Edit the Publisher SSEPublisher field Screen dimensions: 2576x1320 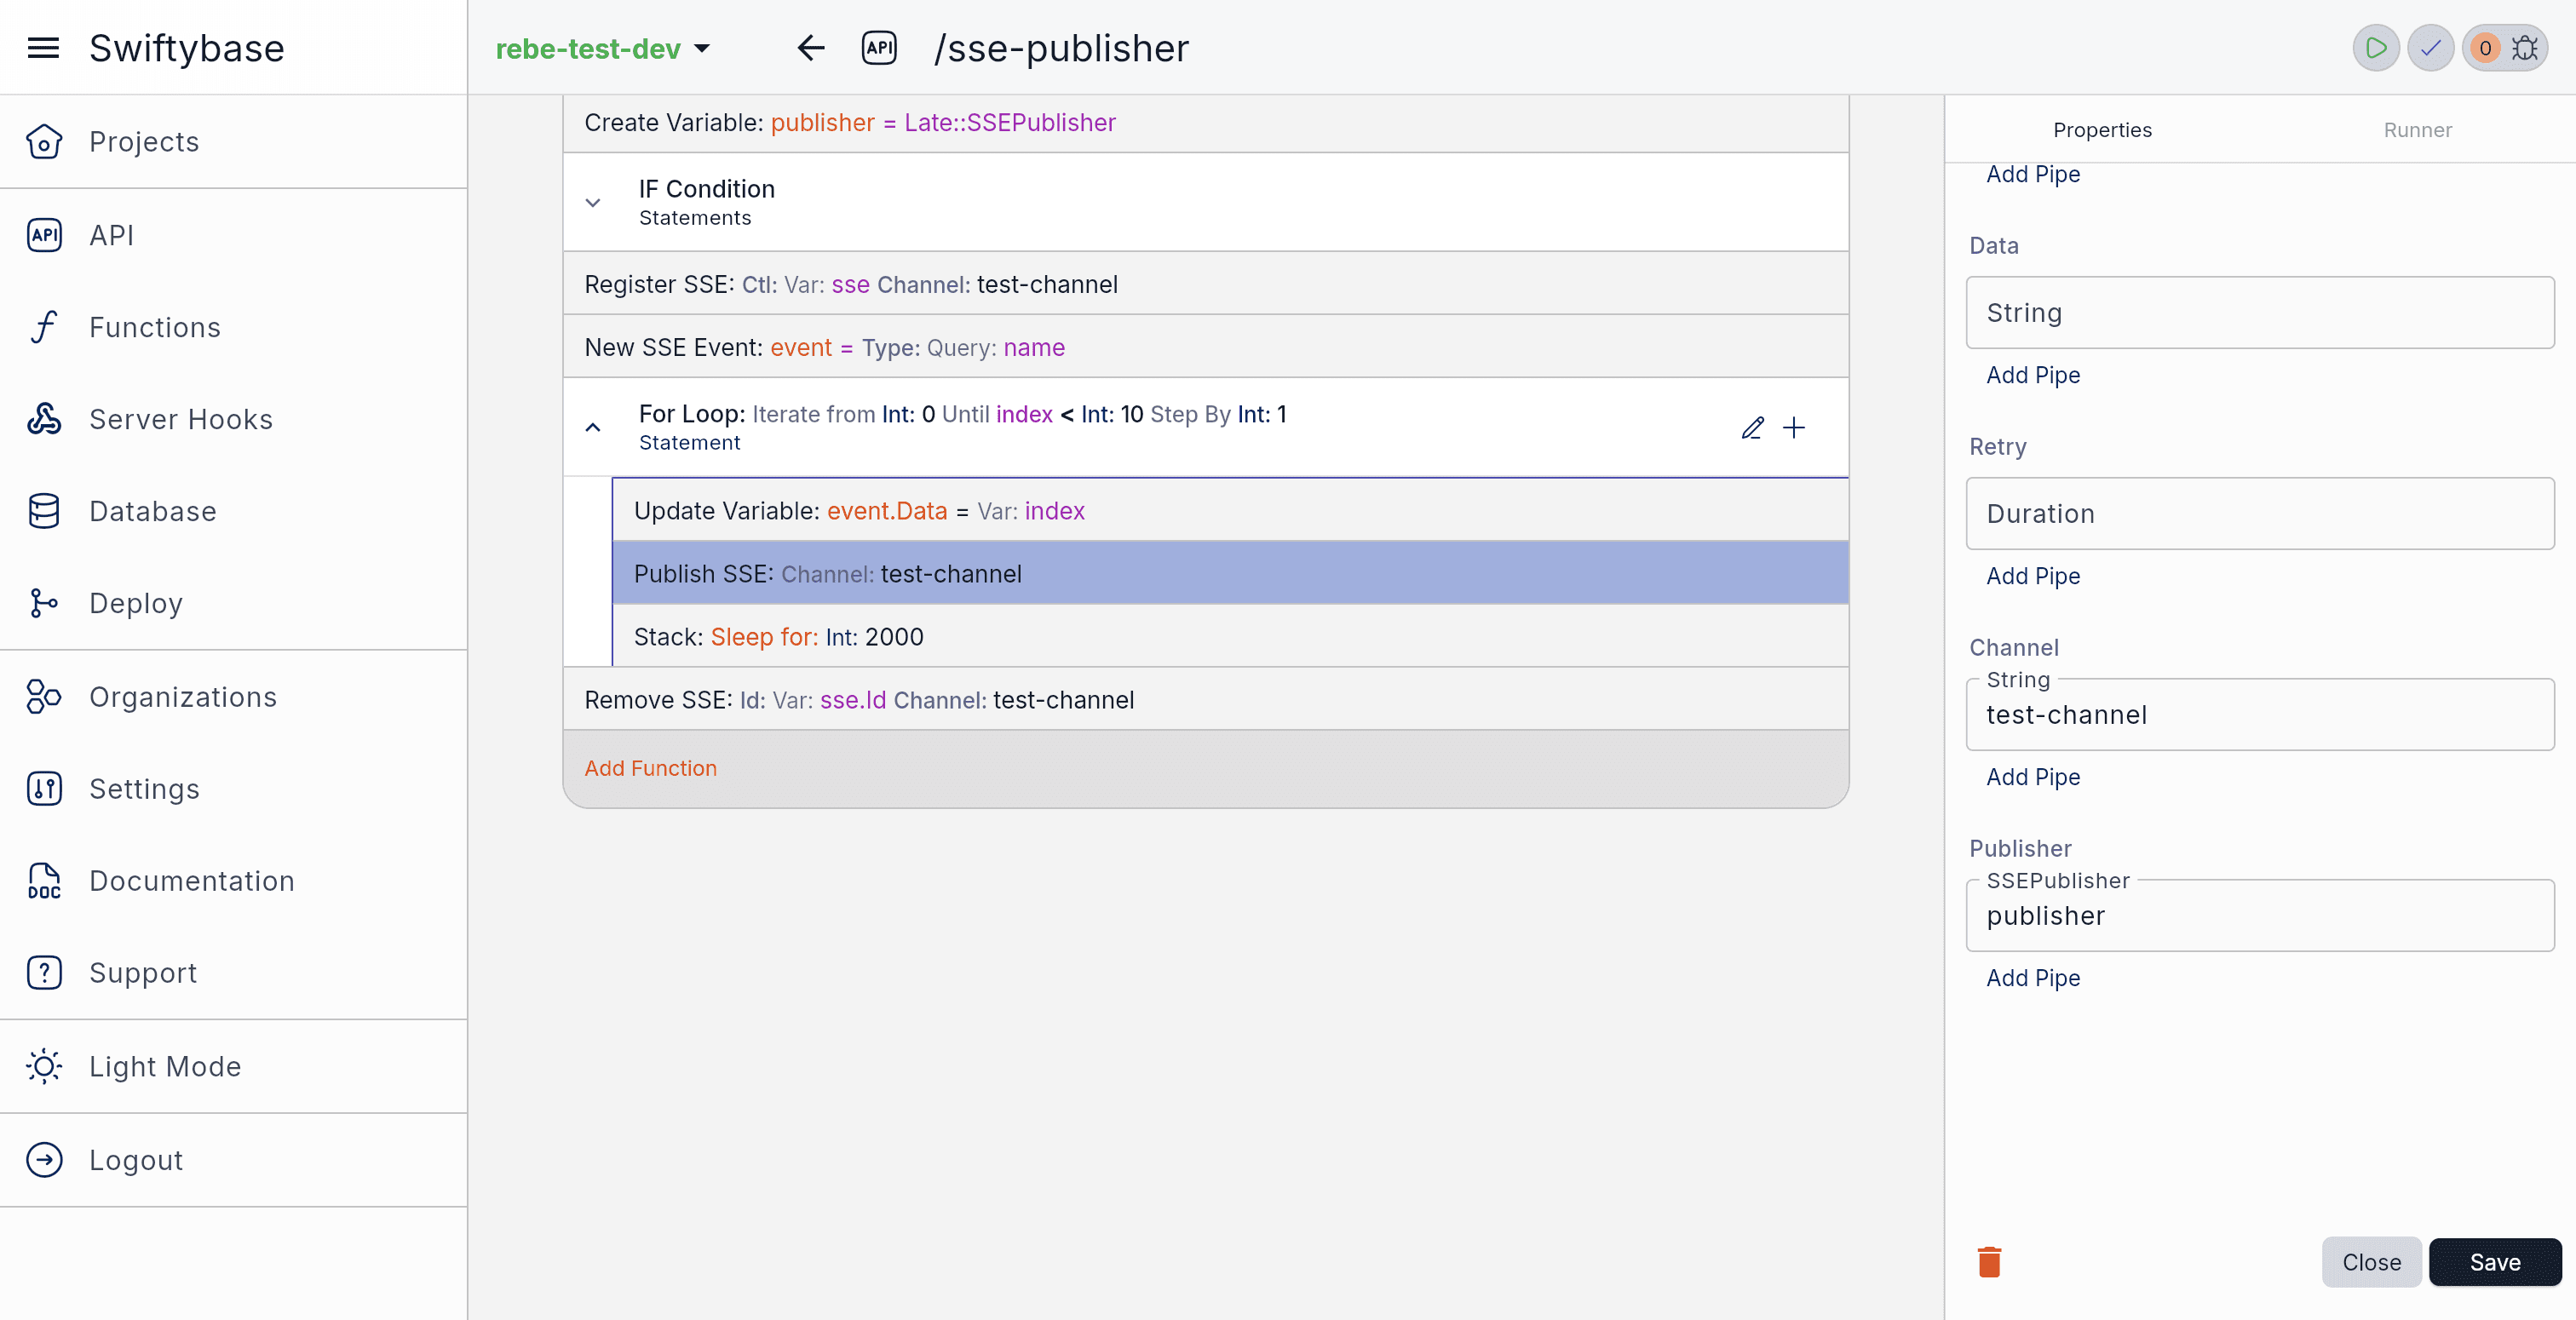coord(2260,916)
